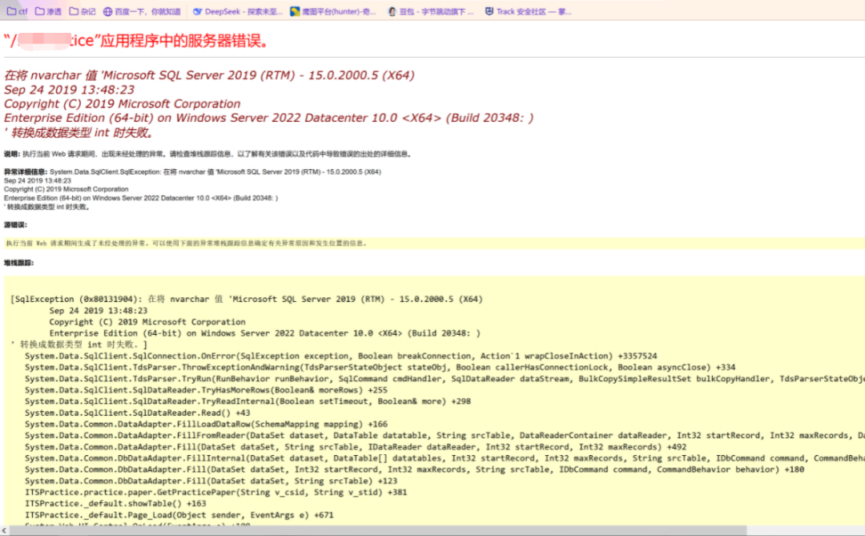The height and width of the screenshot is (536, 865).
Task: Open the DeepSeek bookmark
Action: click(238, 11)
